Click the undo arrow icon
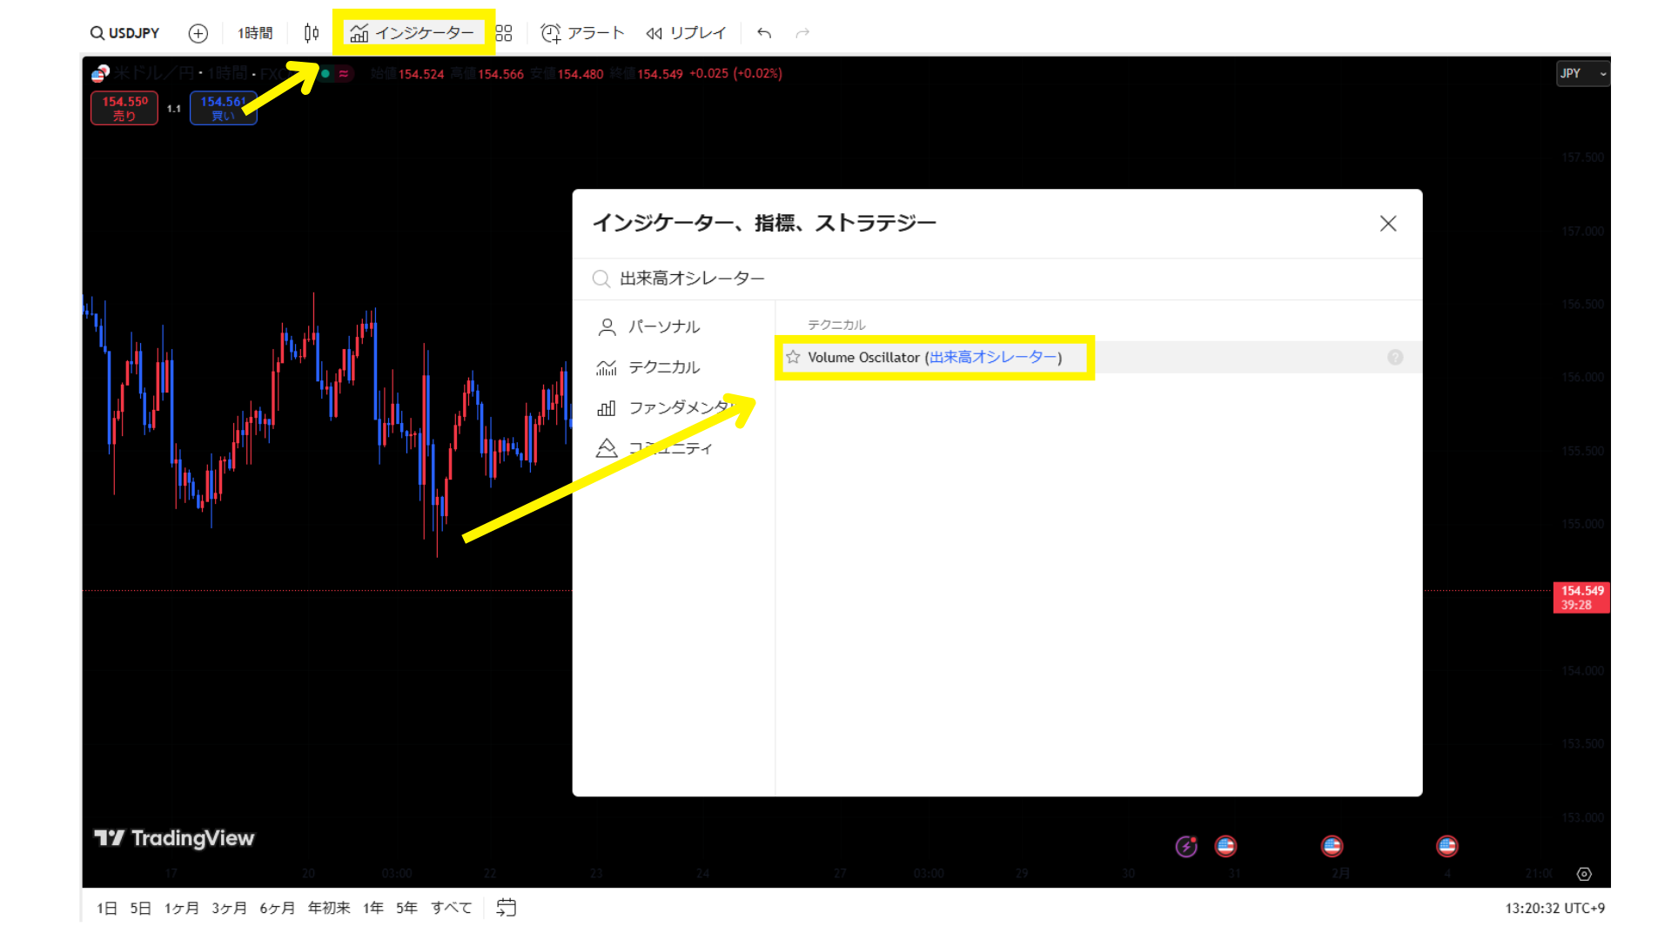 pyautogui.click(x=764, y=33)
